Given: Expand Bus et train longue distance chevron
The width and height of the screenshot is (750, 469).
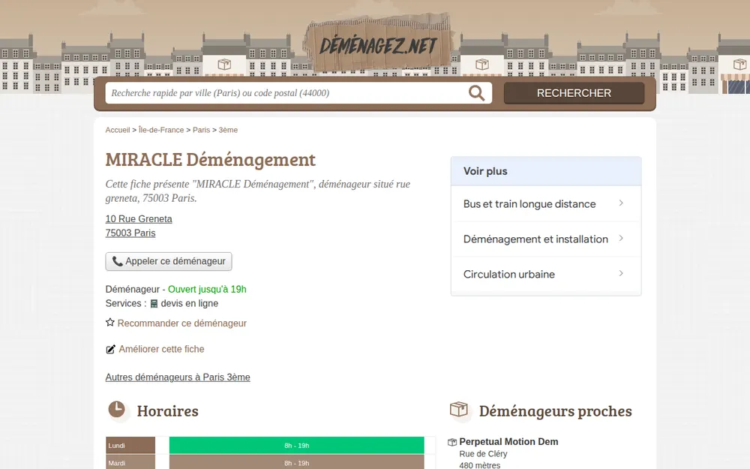Looking at the screenshot, I should pyautogui.click(x=621, y=203).
